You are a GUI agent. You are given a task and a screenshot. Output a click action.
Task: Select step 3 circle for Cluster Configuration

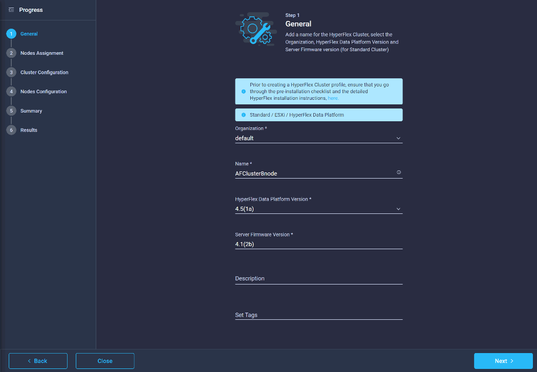tap(11, 72)
